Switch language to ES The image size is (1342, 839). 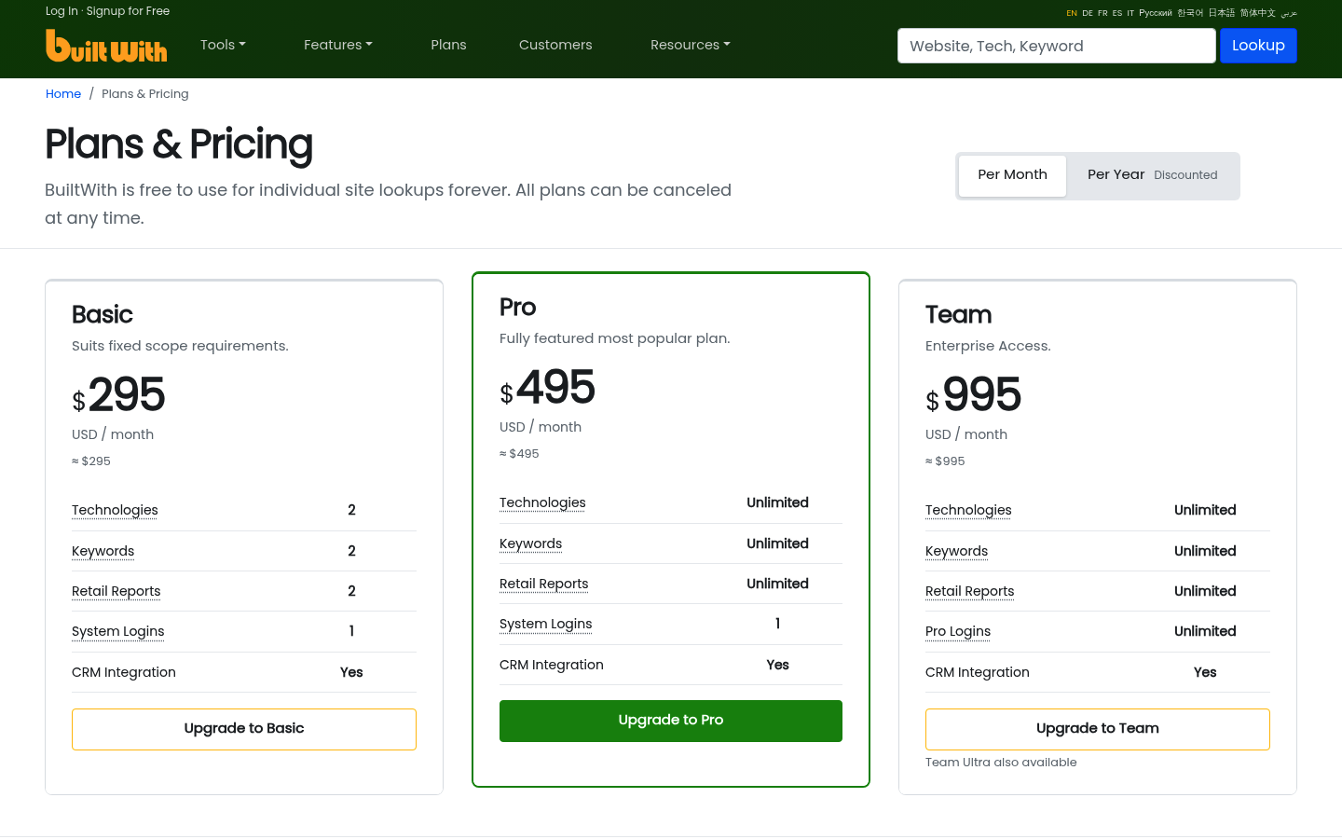tap(1117, 13)
